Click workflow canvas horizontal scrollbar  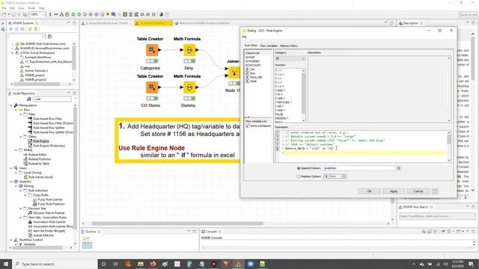(177, 223)
